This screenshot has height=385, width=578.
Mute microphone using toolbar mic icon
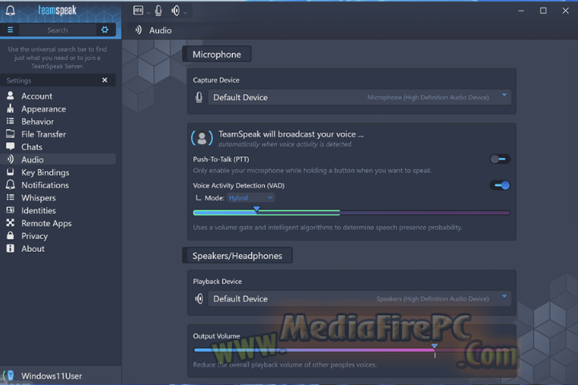pyautogui.click(x=158, y=10)
